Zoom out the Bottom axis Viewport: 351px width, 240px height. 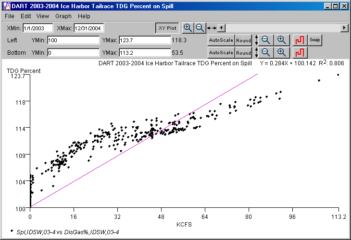[x=266, y=52]
